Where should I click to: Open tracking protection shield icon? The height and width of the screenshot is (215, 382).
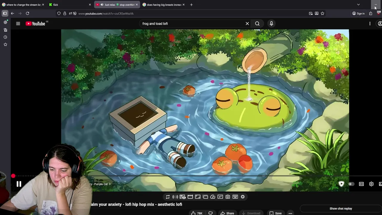pos(59,13)
